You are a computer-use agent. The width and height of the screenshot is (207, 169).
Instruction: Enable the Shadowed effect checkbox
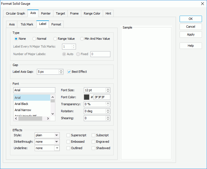(94, 148)
